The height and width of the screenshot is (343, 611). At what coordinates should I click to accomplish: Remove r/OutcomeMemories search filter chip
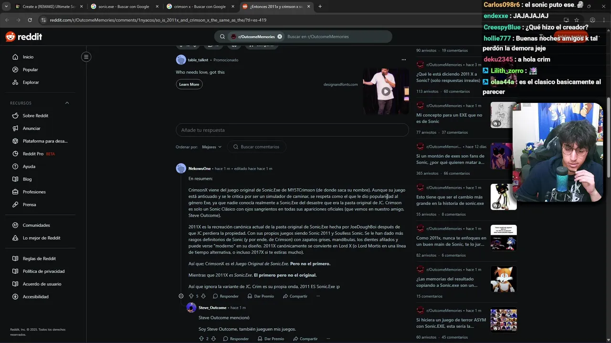click(280, 37)
